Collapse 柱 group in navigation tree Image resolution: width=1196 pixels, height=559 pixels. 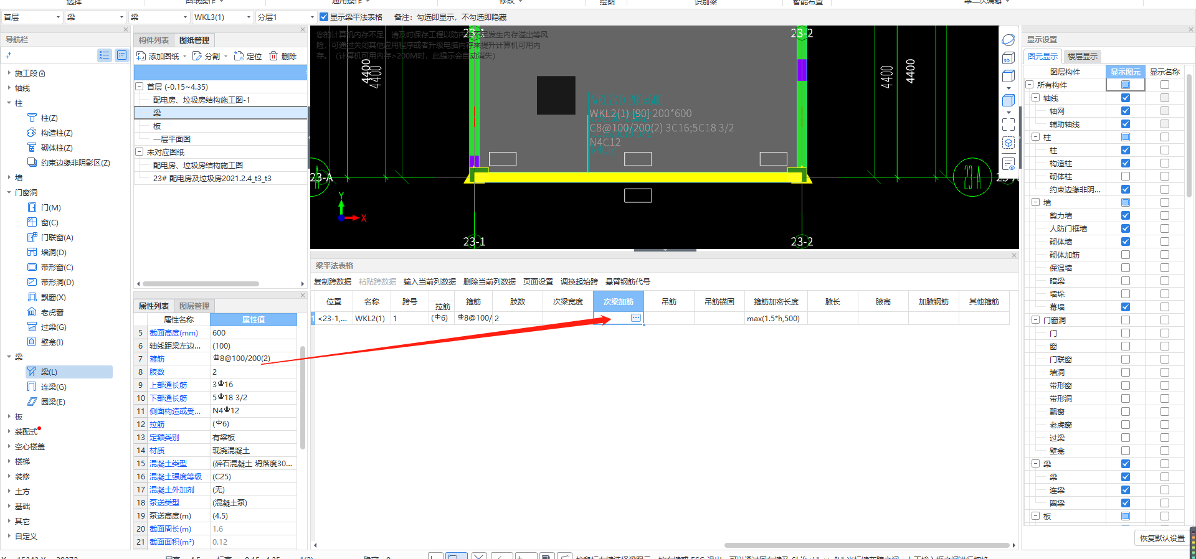[9, 103]
